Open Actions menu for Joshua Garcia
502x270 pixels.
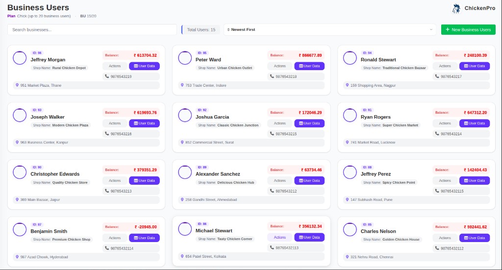coord(280,123)
